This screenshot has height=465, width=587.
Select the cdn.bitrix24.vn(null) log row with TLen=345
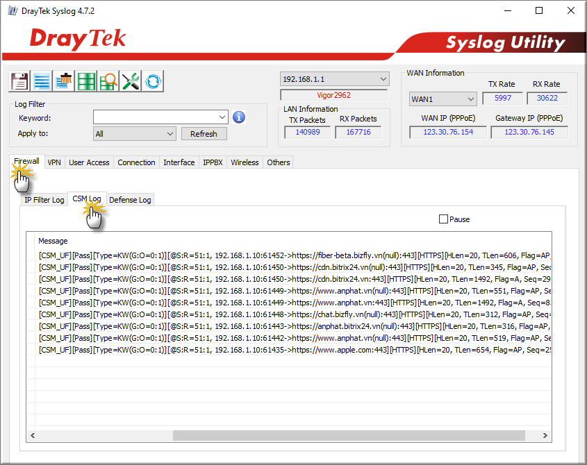click(294, 267)
